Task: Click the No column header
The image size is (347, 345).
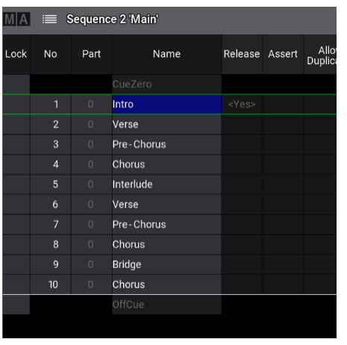Action: (51, 54)
